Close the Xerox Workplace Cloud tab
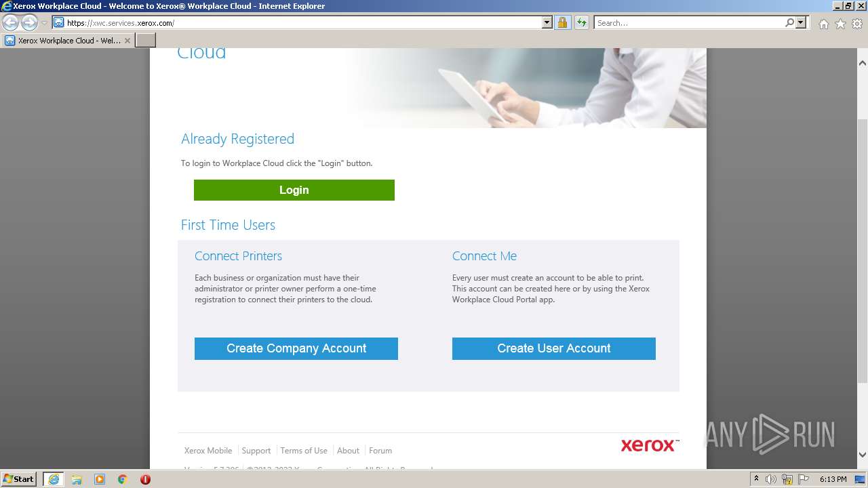Viewport: 868px width, 488px height. (x=127, y=41)
